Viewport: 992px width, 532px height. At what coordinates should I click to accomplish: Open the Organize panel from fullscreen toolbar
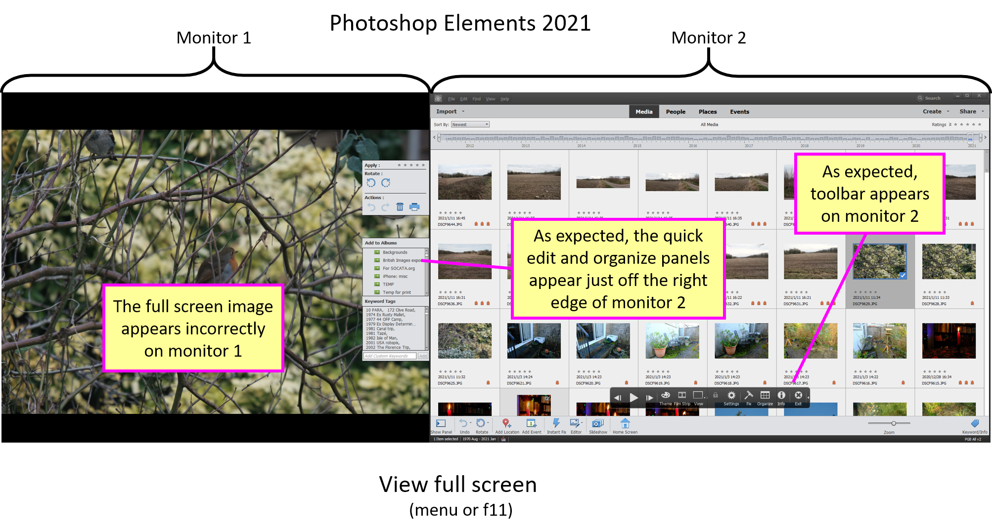[x=765, y=395]
